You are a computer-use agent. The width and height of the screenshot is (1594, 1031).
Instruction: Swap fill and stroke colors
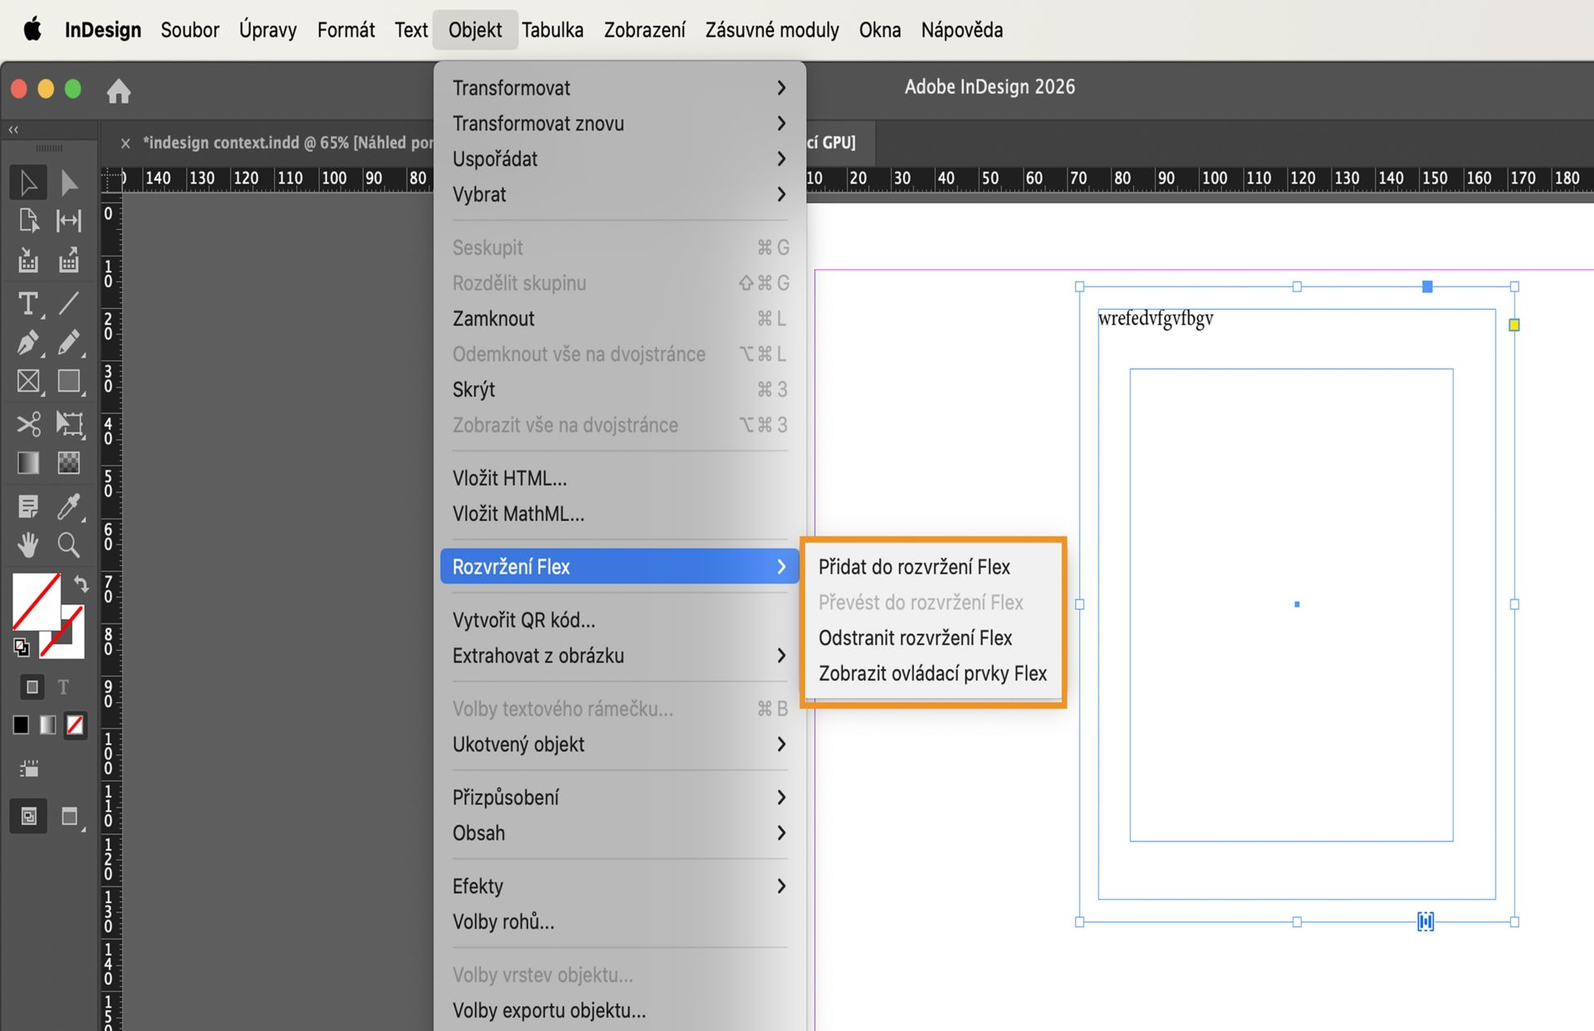pos(81,584)
